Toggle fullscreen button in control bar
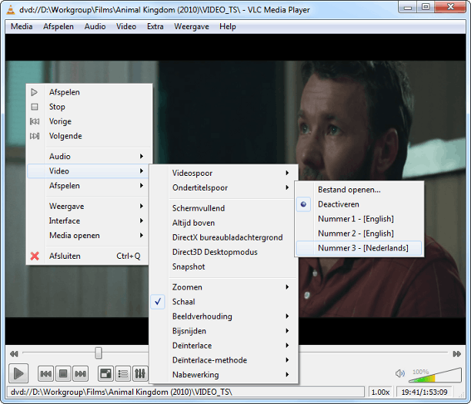 pyautogui.click(x=105, y=374)
